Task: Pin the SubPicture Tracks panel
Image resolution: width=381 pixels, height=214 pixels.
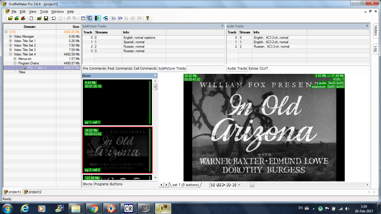Action: point(222,26)
